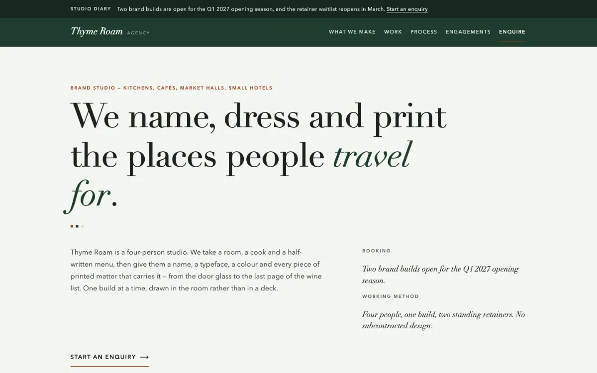Viewport: 597px width, 373px height.
Task: Click the Four people, one build statement
Action: pyautogui.click(x=443, y=320)
